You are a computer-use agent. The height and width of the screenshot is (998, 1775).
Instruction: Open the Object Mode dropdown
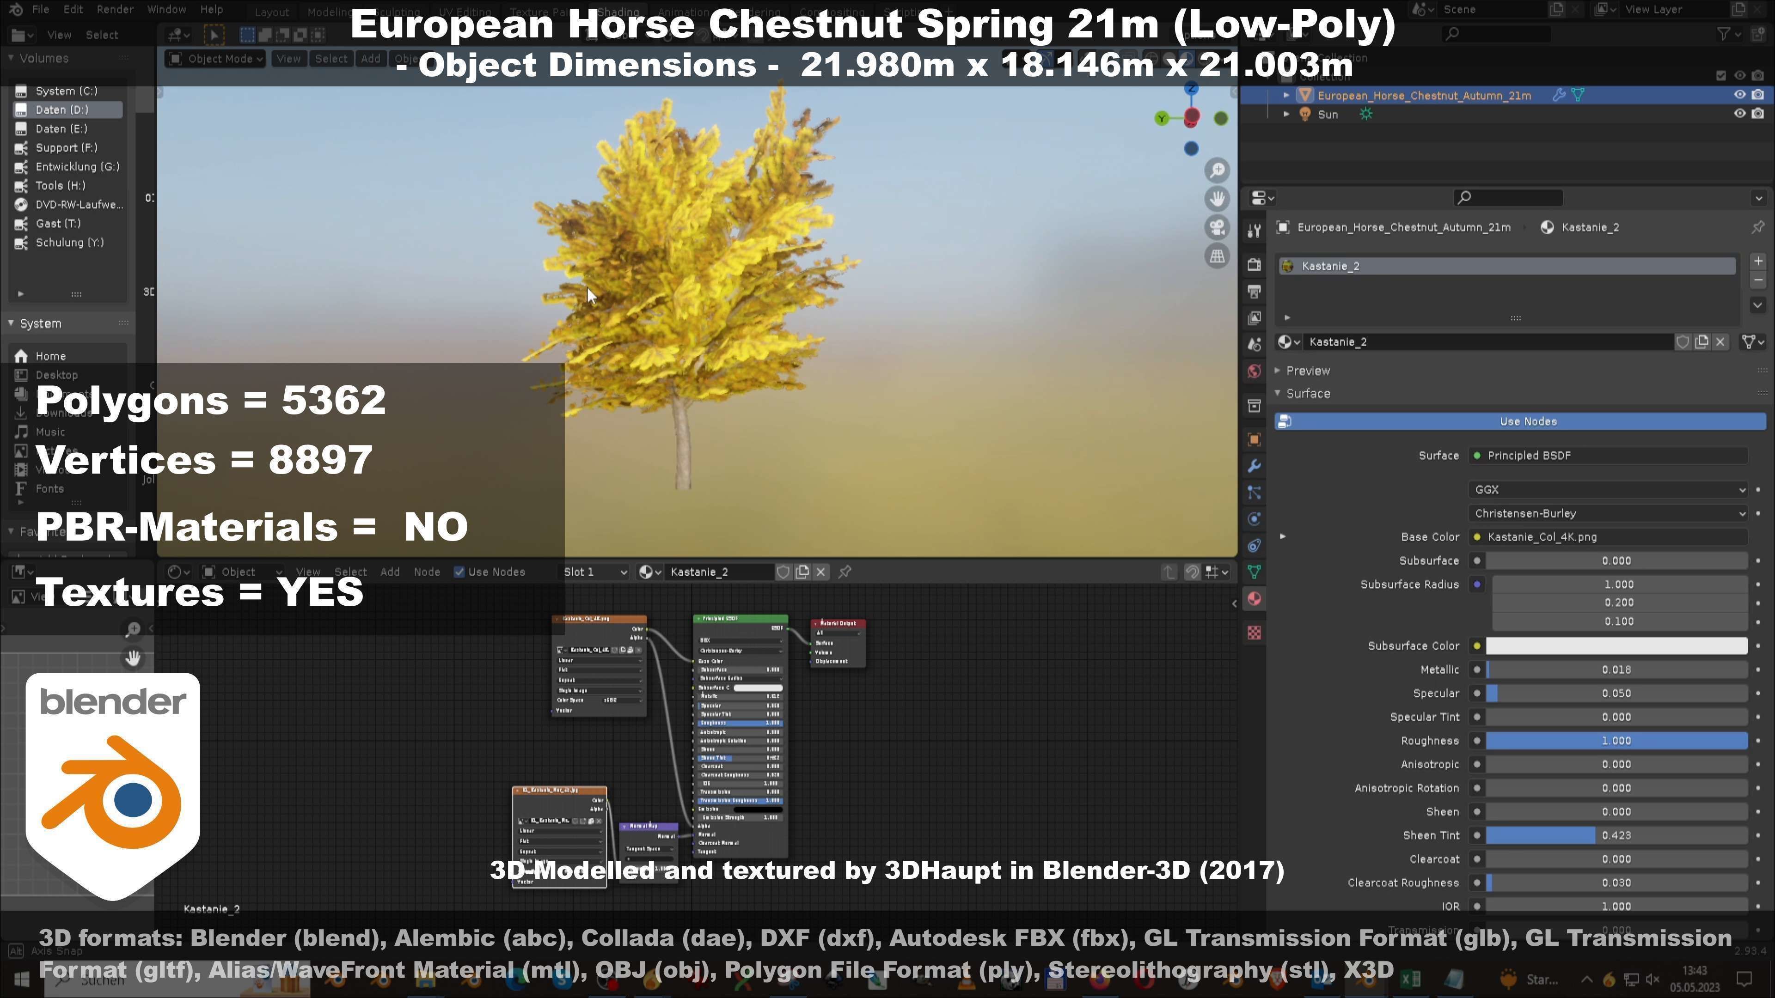pos(216,59)
